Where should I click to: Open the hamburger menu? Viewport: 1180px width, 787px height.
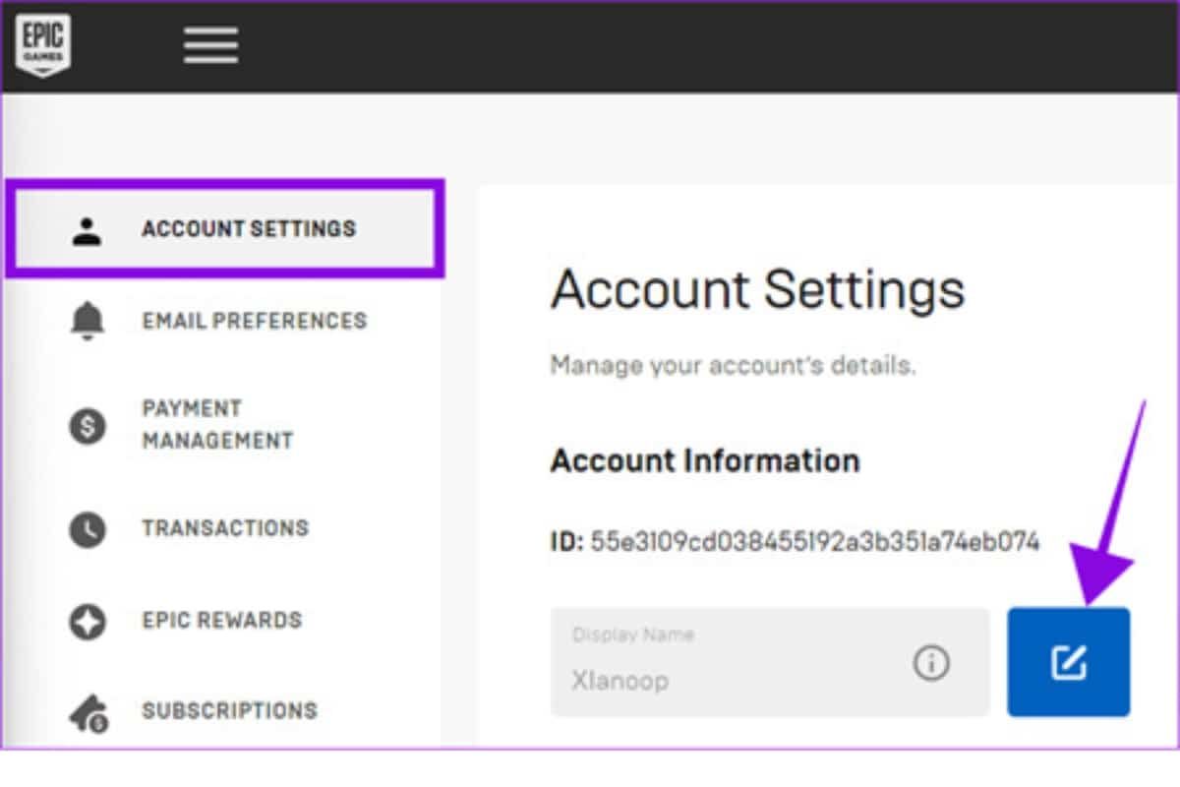[x=210, y=45]
